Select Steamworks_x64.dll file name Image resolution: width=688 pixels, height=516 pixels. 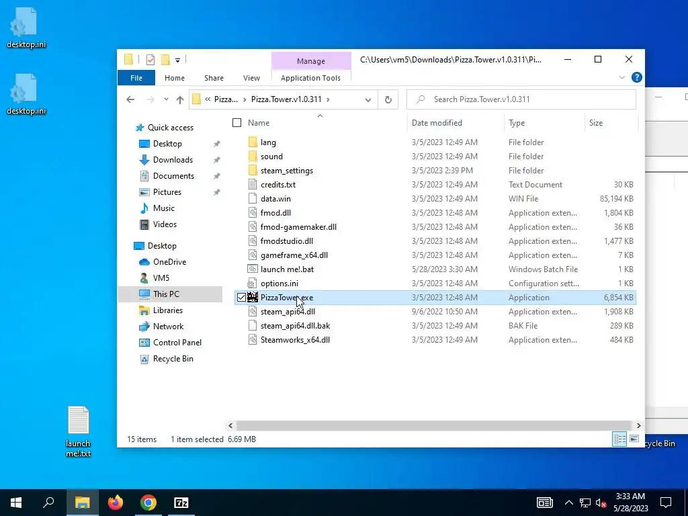[x=295, y=339]
